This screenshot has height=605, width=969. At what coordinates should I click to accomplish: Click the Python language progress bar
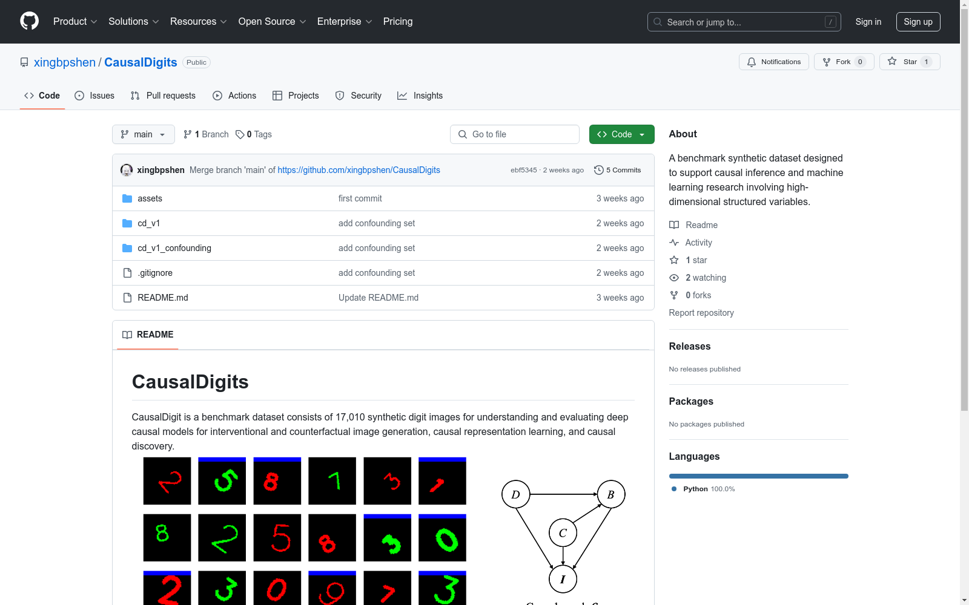pyautogui.click(x=758, y=476)
